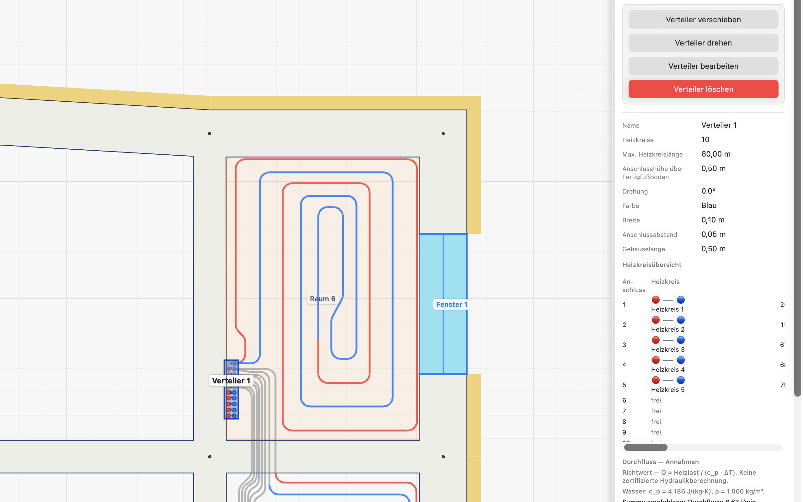Select the Heizkreis 3 label in overview
Image resolution: width=803 pixels, height=502 pixels.
click(x=667, y=350)
